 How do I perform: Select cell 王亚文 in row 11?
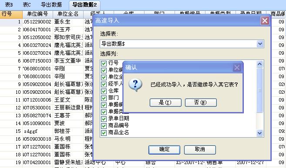click(x=68, y=100)
